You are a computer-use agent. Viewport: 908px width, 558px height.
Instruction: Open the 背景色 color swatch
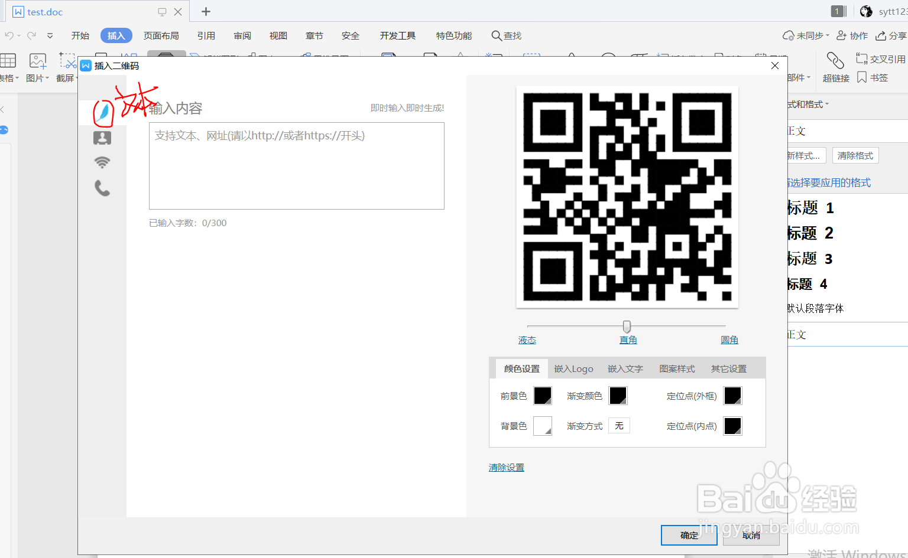(543, 426)
